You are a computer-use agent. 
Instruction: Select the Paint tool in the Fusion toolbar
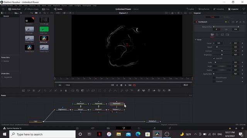pyautogui.click(x=39, y=90)
